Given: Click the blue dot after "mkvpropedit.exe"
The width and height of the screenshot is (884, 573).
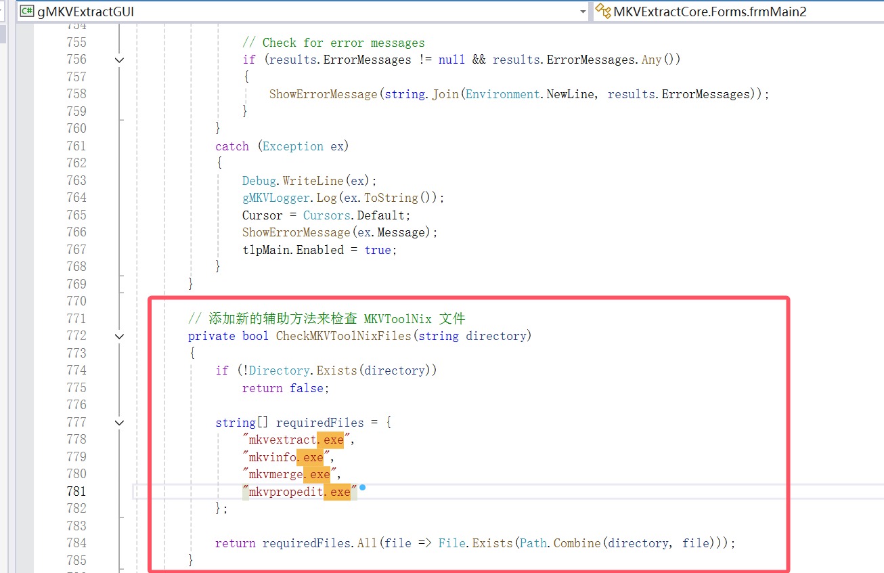Looking at the screenshot, I should coord(363,487).
